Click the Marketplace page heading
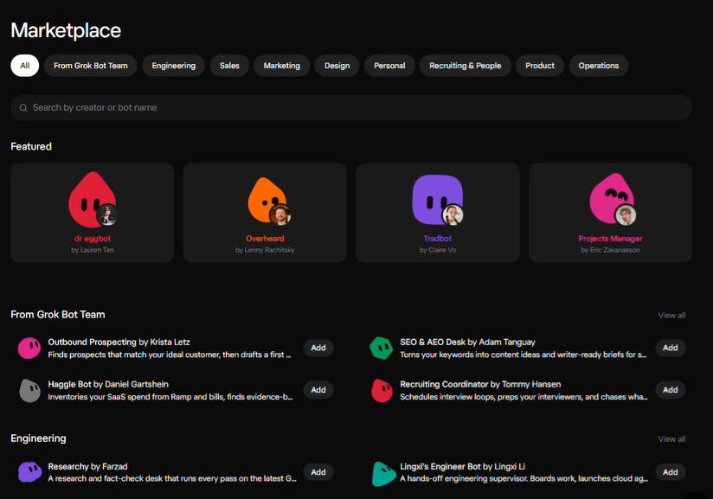This screenshot has width=713, height=499. click(x=66, y=31)
